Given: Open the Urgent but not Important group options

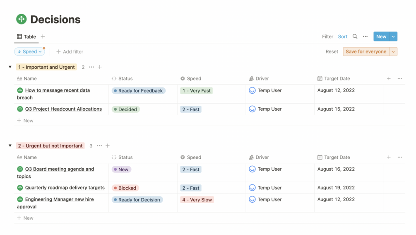Looking at the screenshot, I should point(99,146).
